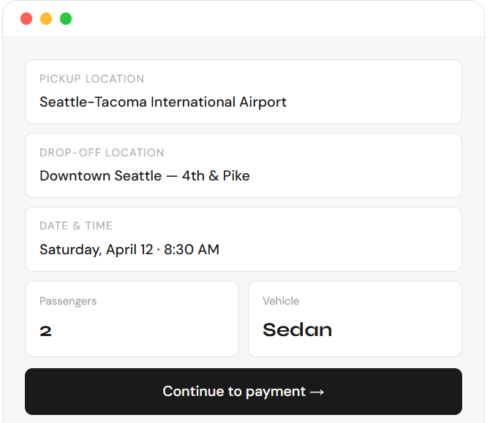Screen dimensions: 490x423
Task: Minimize the window using the yellow button
Action: pos(46,19)
